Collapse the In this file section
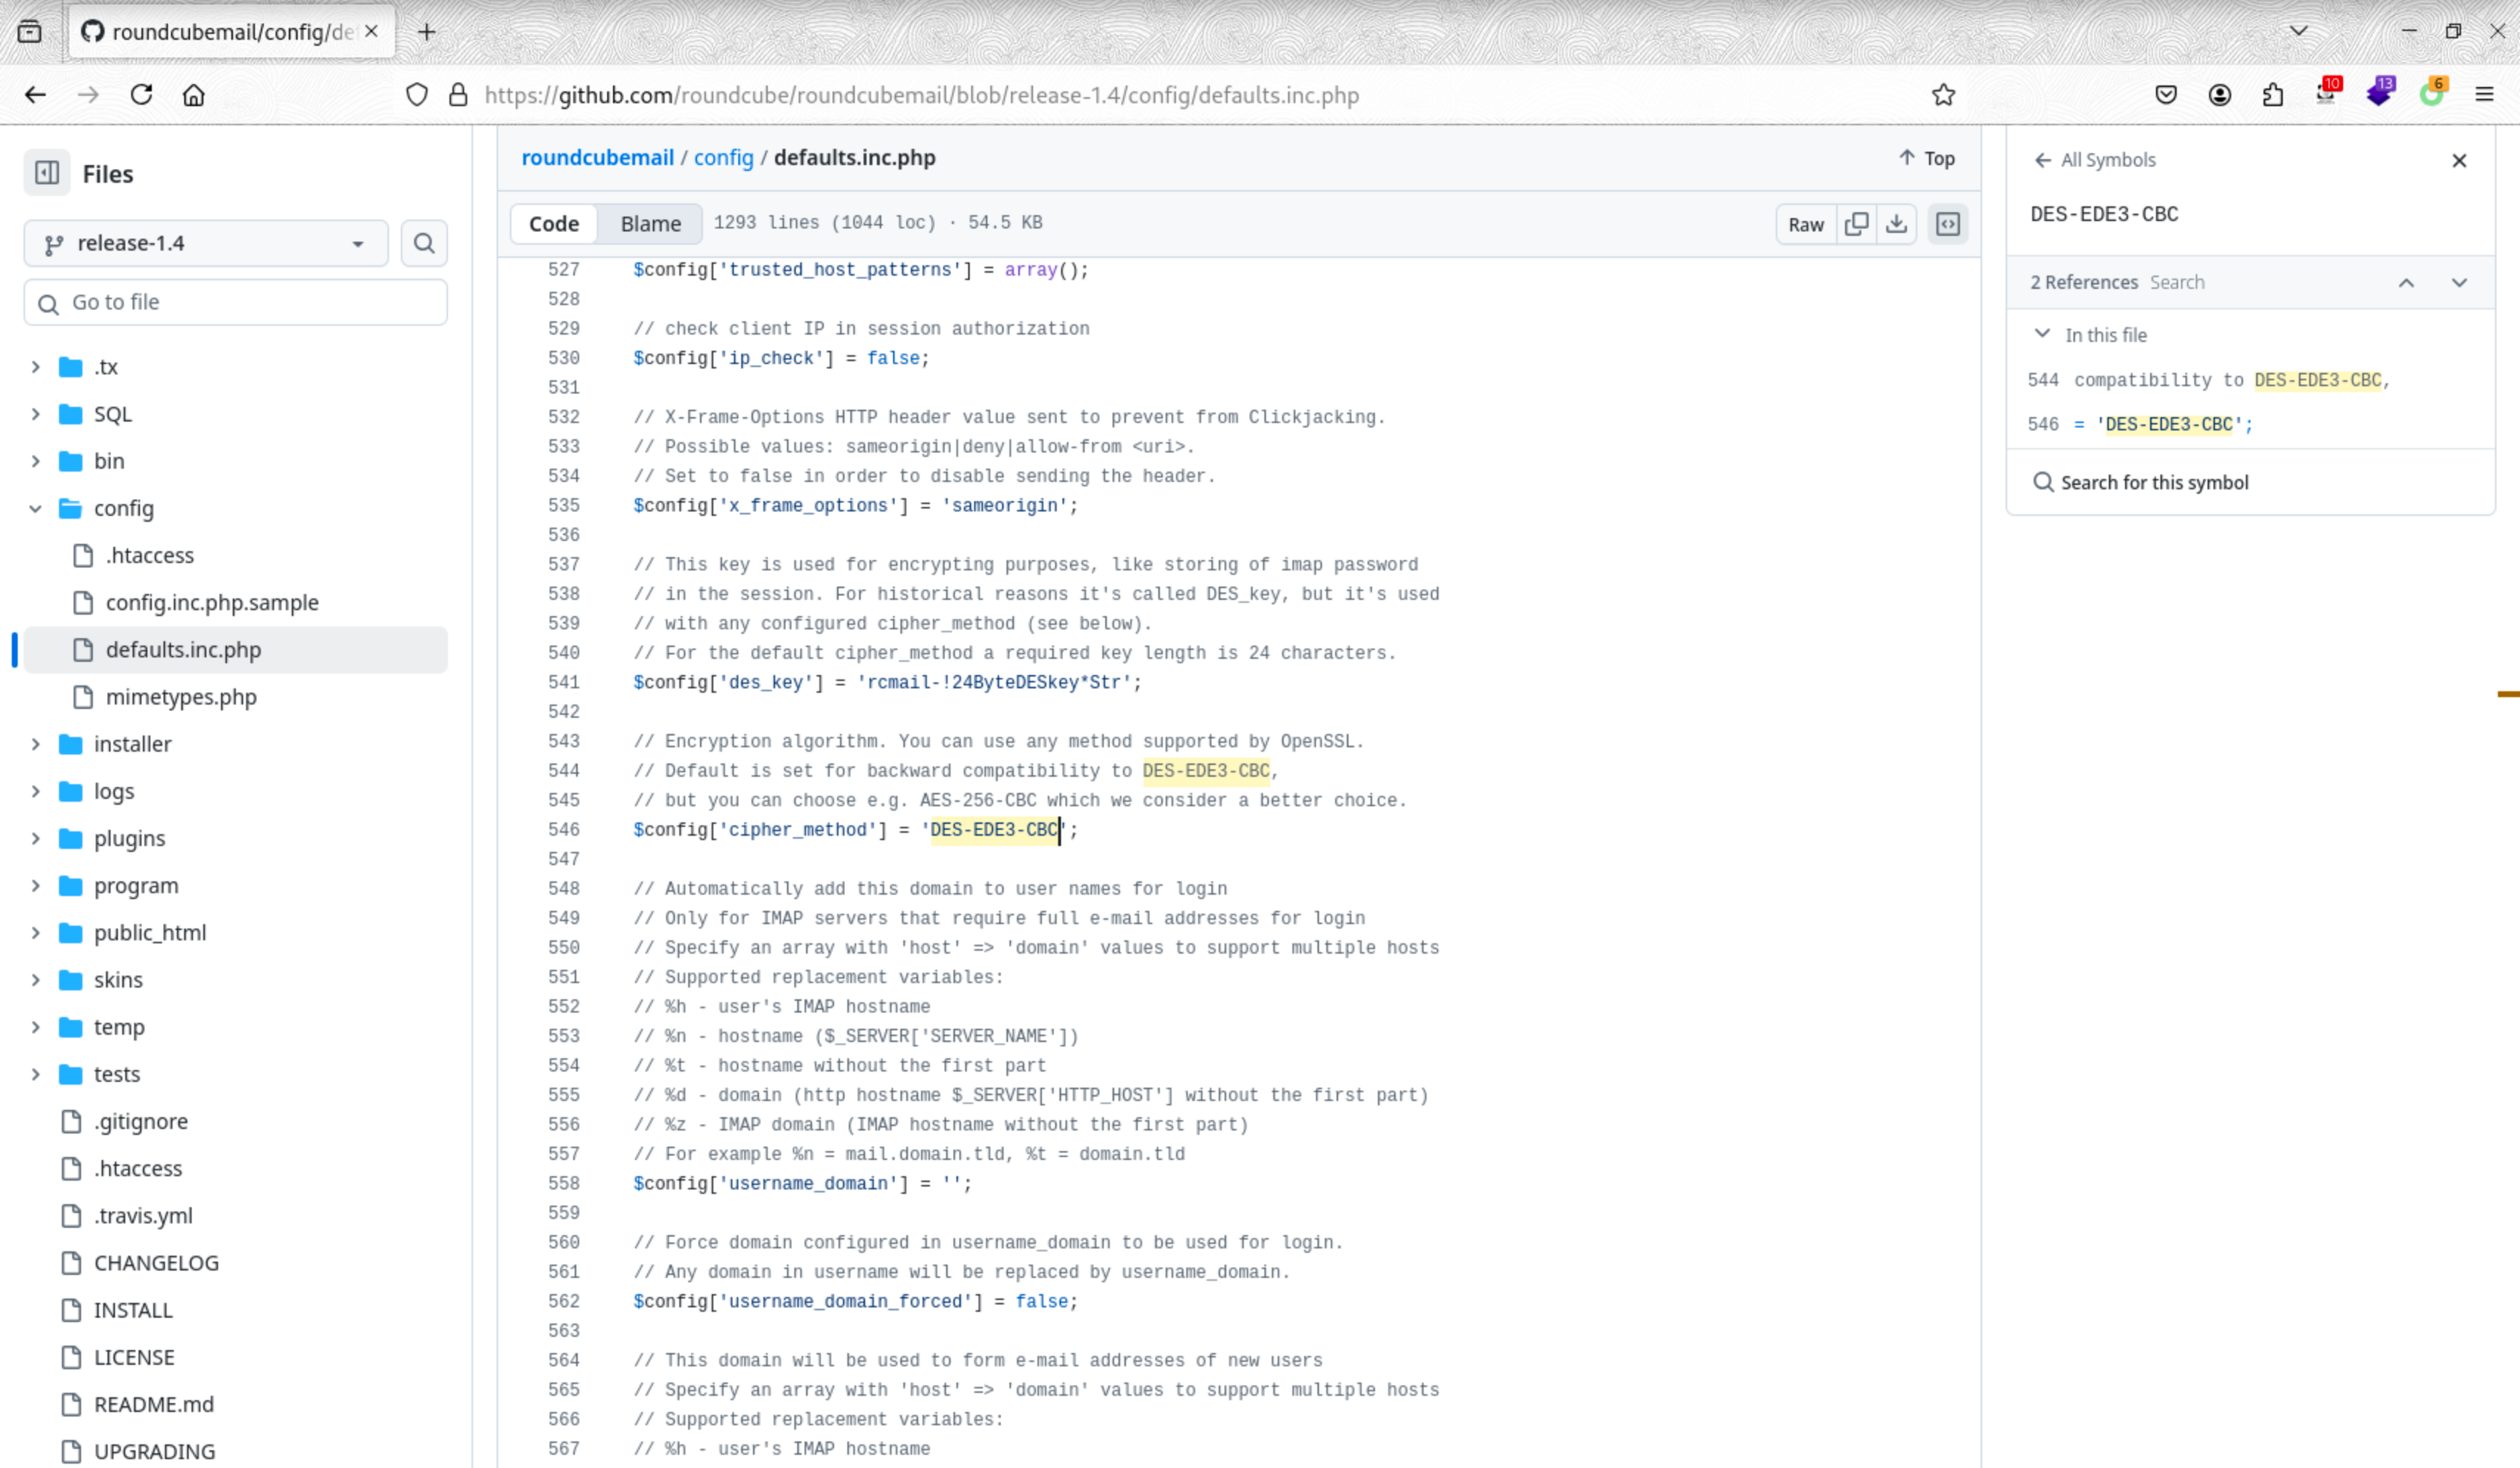This screenshot has height=1468, width=2520. pos(2042,334)
